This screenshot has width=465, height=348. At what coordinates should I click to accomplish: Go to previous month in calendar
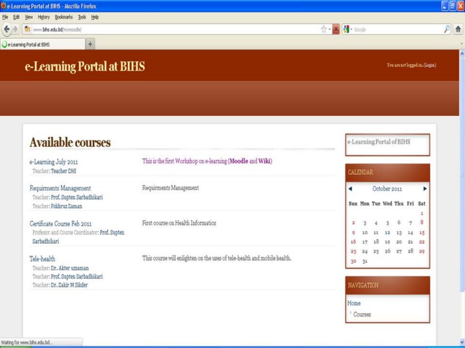pyautogui.click(x=350, y=189)
